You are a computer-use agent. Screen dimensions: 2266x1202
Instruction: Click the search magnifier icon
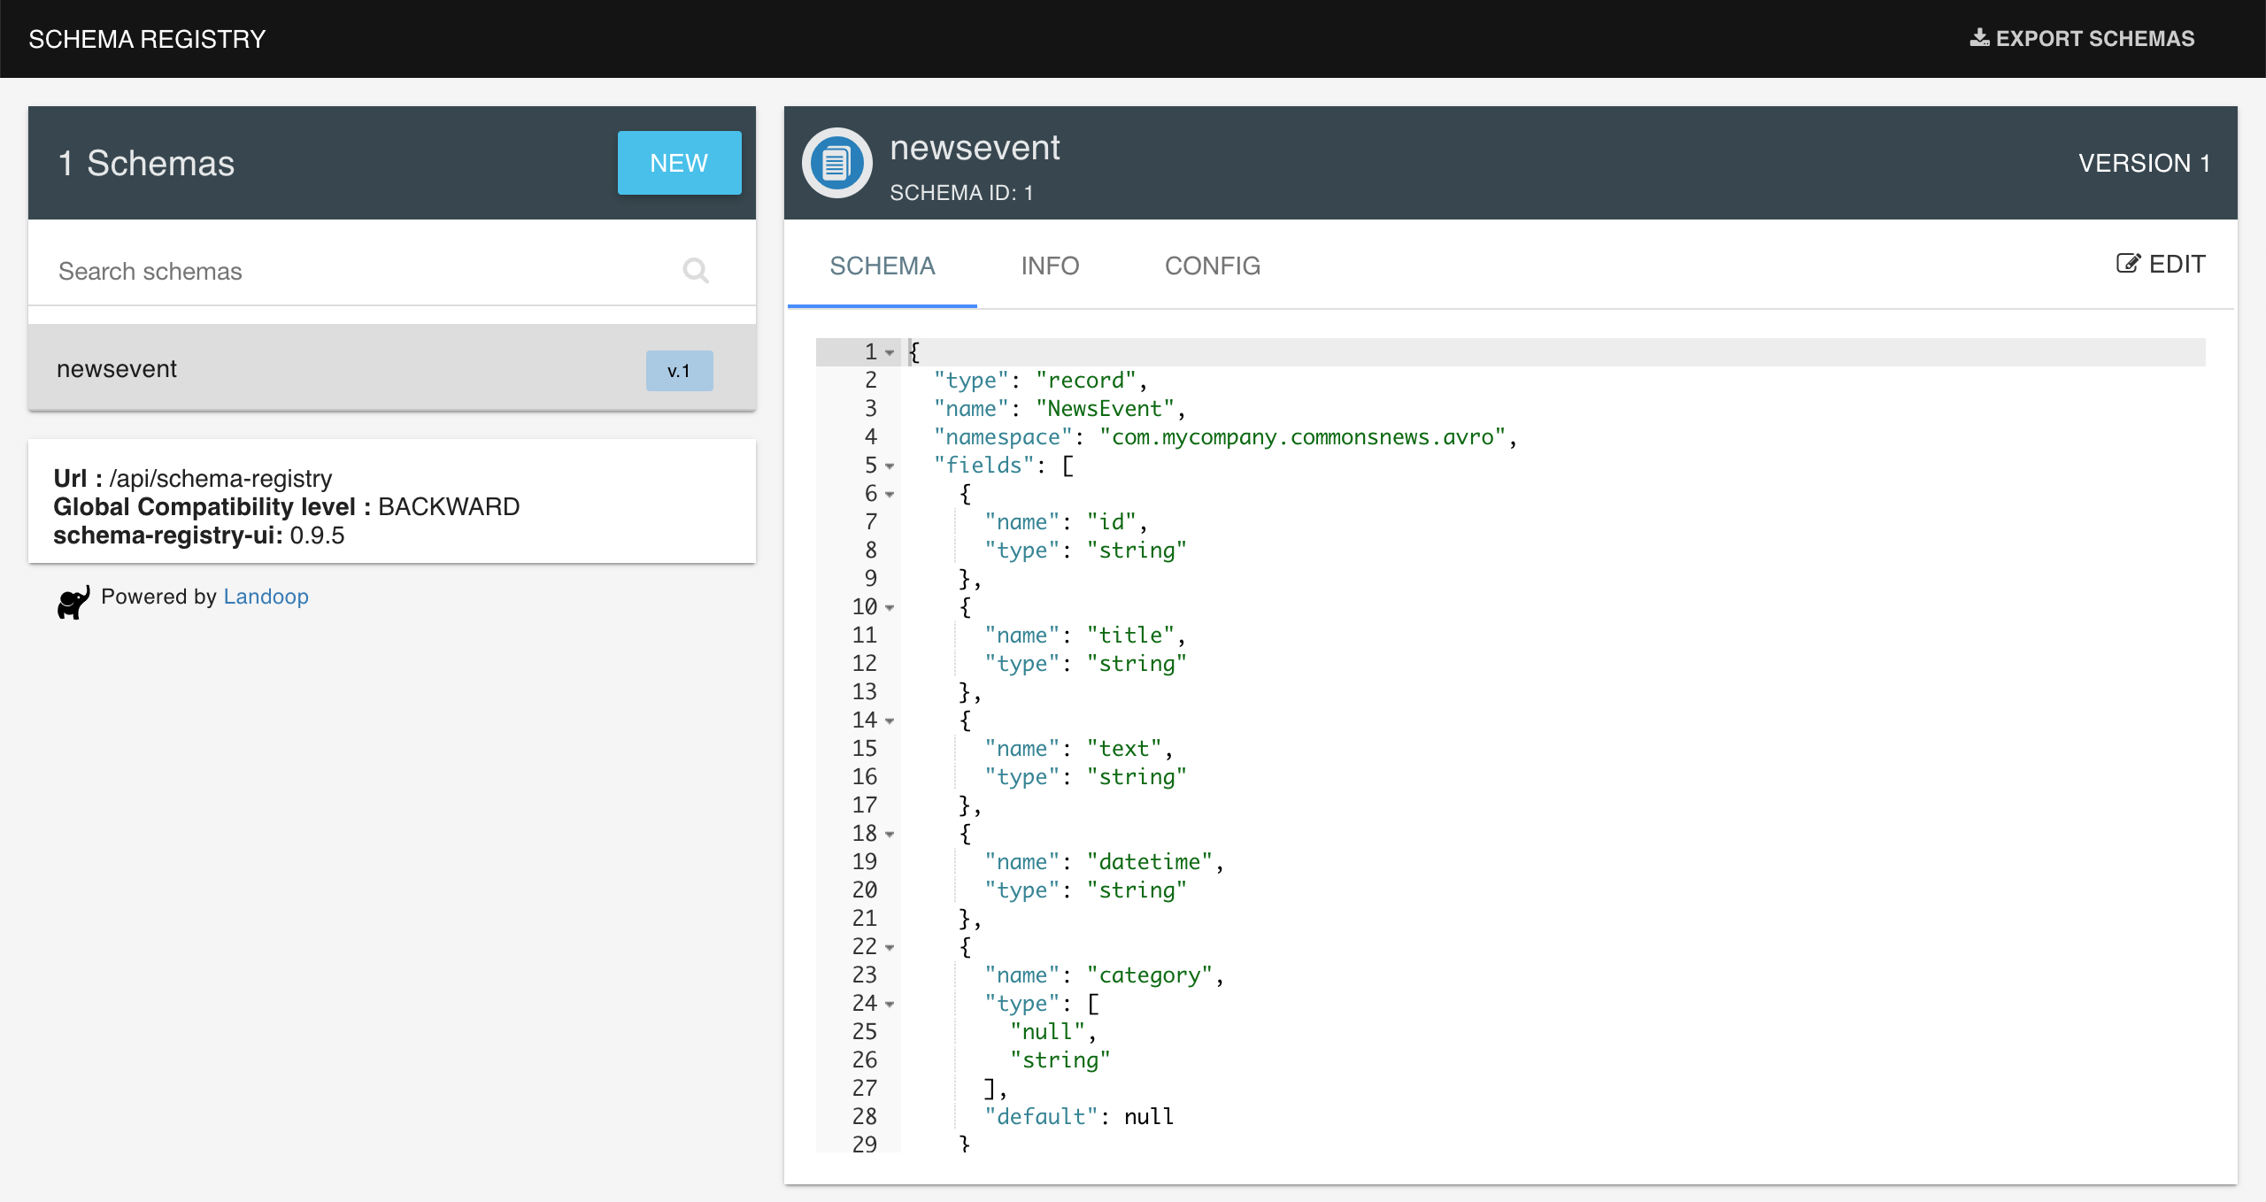coord(696,270)
